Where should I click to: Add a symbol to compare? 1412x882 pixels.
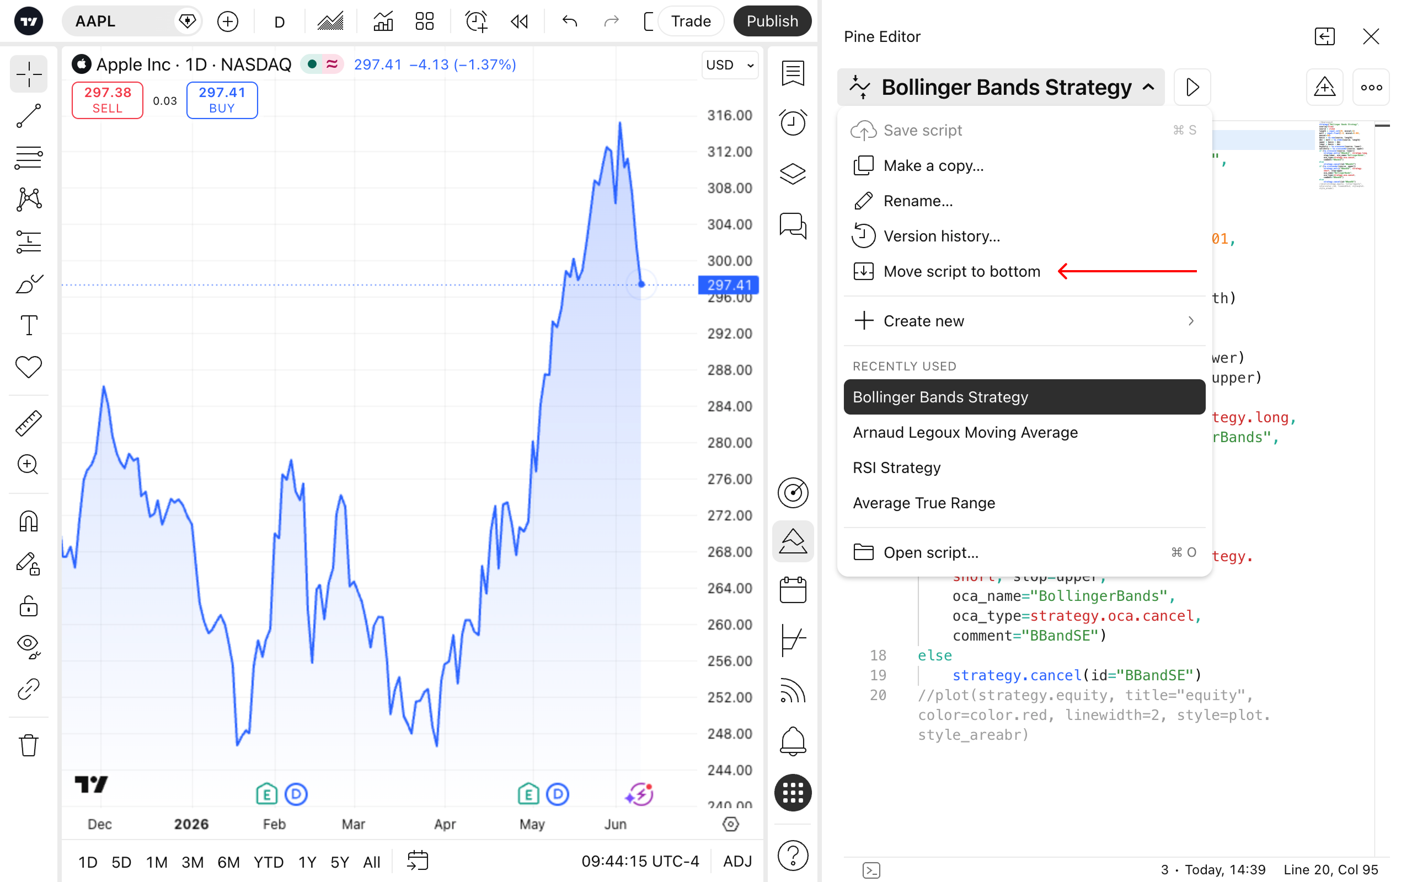click(228, 21)
